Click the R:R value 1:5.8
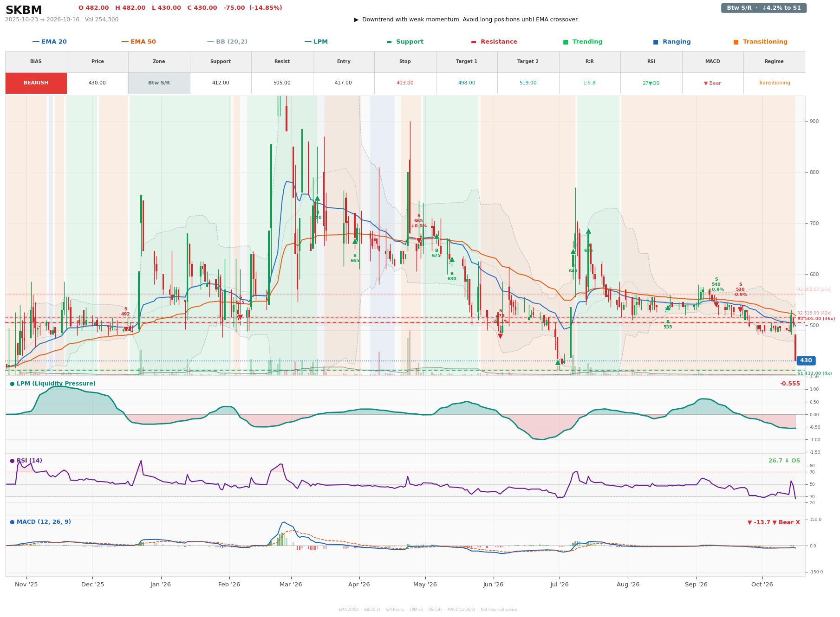Screen dimensions: 840x617 pyautogui.click(x=589, y=83)
